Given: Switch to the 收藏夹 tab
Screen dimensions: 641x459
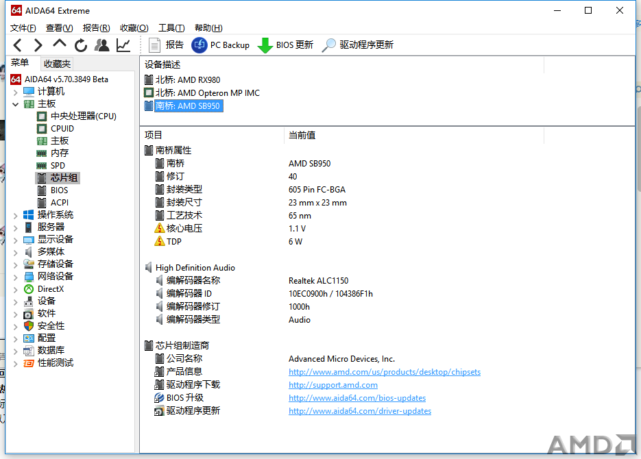Looking at the screenshot, I should [57, 64].
